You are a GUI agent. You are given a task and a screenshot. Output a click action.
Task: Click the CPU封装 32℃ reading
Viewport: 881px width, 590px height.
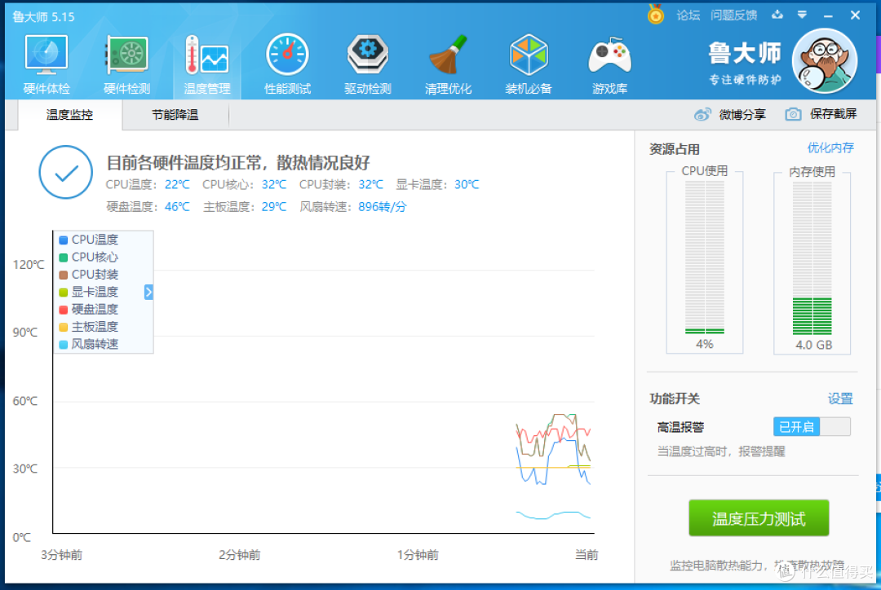coord(341,185)
